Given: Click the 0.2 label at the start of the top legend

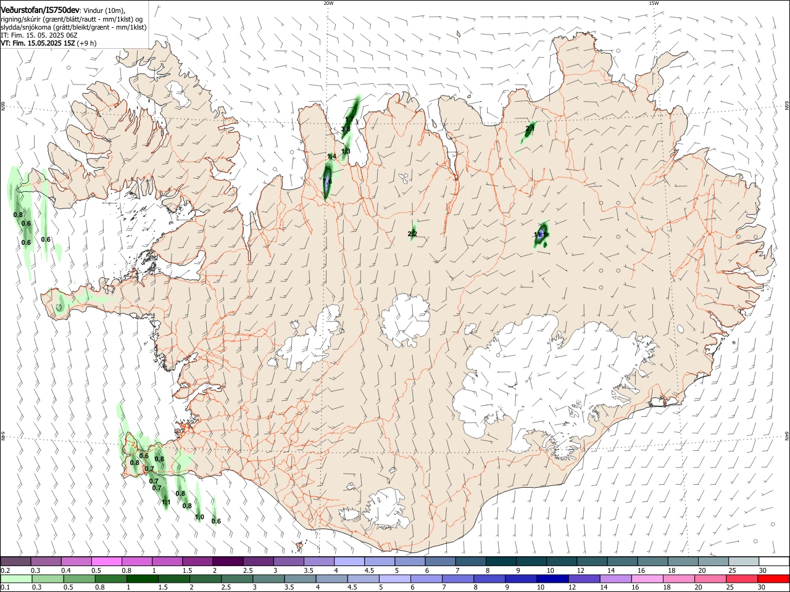Looking at the screenshot, I should (6, 570).
